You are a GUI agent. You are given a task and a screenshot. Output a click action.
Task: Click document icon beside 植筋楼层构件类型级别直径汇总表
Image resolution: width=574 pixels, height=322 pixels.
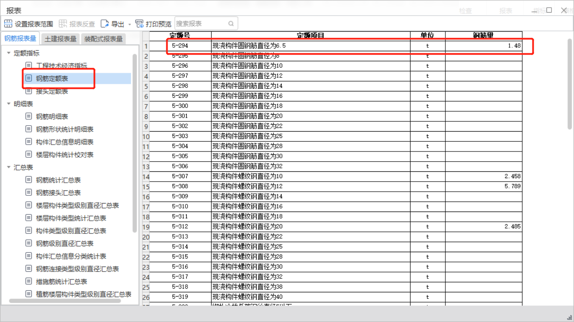point(28,294)
